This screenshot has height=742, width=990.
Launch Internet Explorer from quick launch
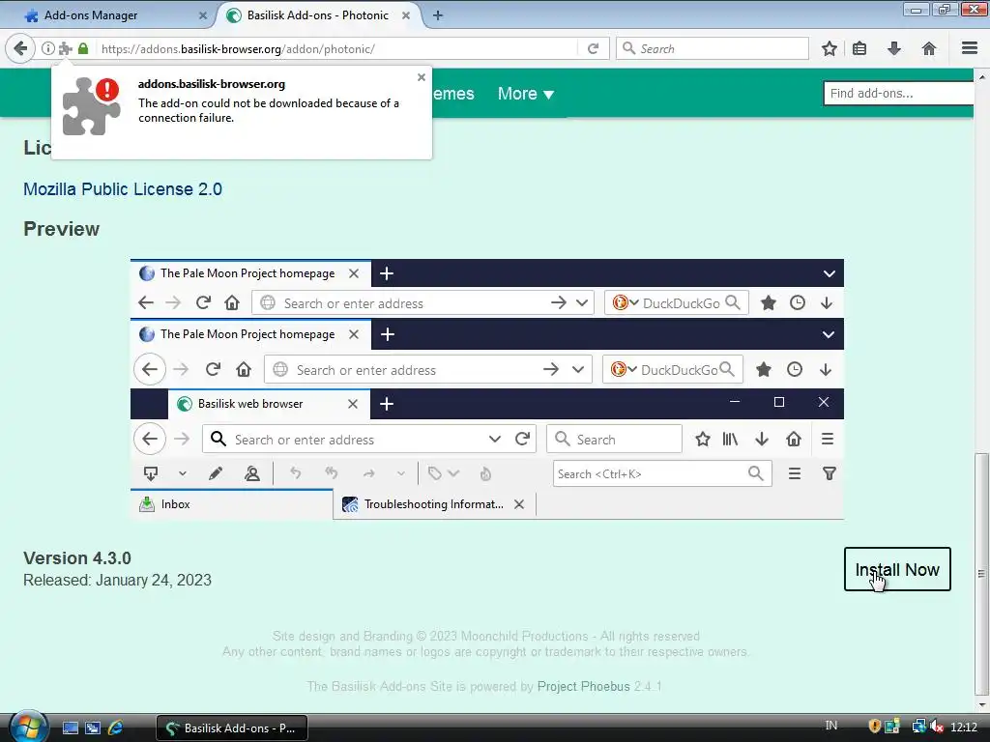point(116,728)
